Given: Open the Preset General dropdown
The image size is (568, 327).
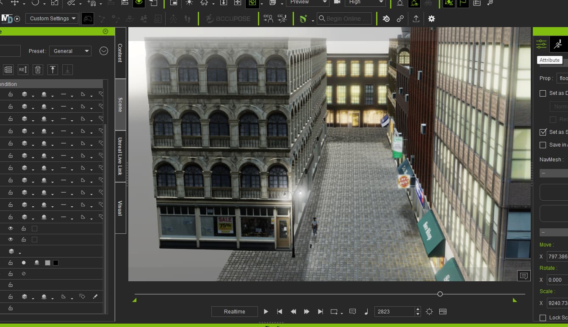Looking at the screenshot, I should coord(70,51).
